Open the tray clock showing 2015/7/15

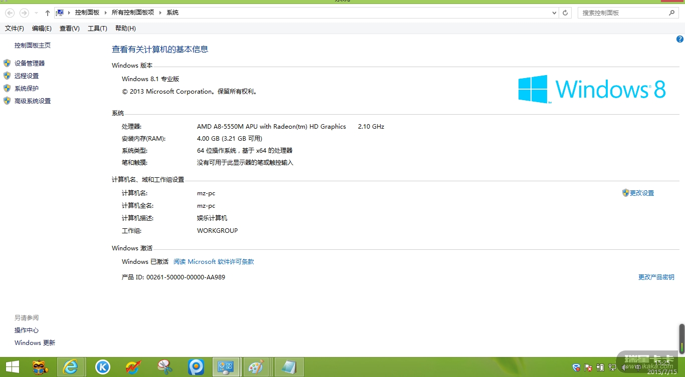tap(661, 367)
